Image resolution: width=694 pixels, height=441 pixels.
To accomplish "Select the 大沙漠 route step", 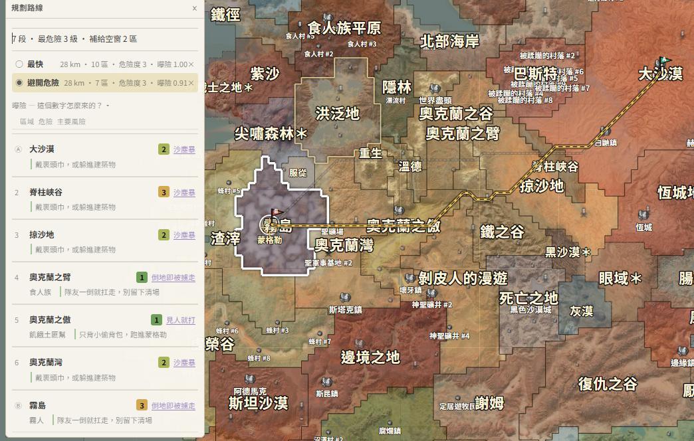I will point(105,156).
